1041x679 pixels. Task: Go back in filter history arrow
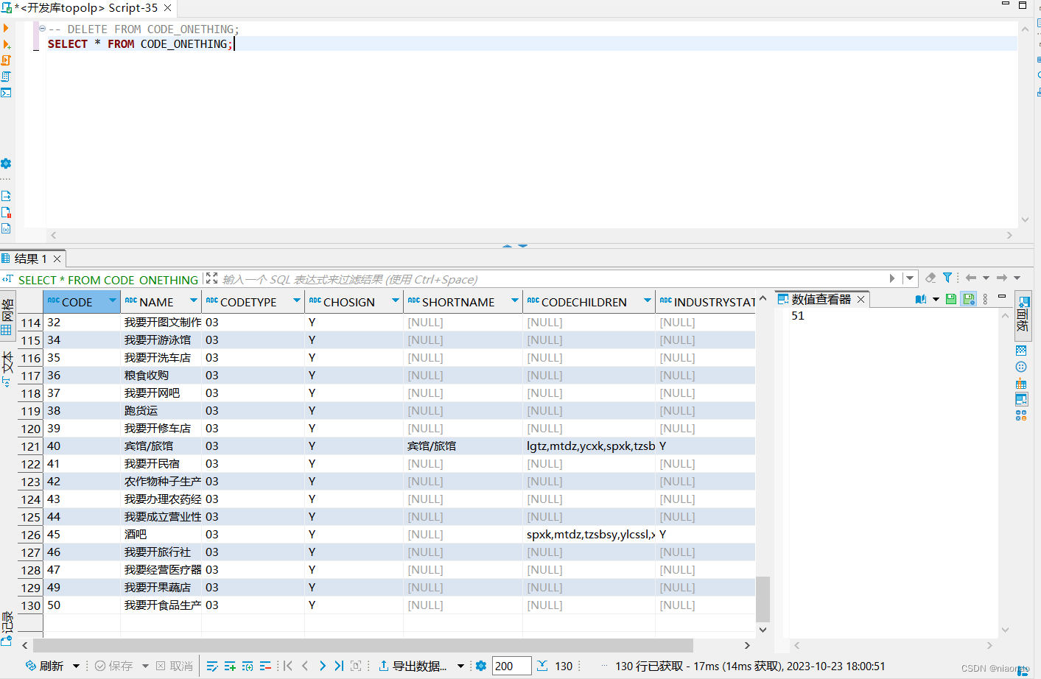click(970, 278)
